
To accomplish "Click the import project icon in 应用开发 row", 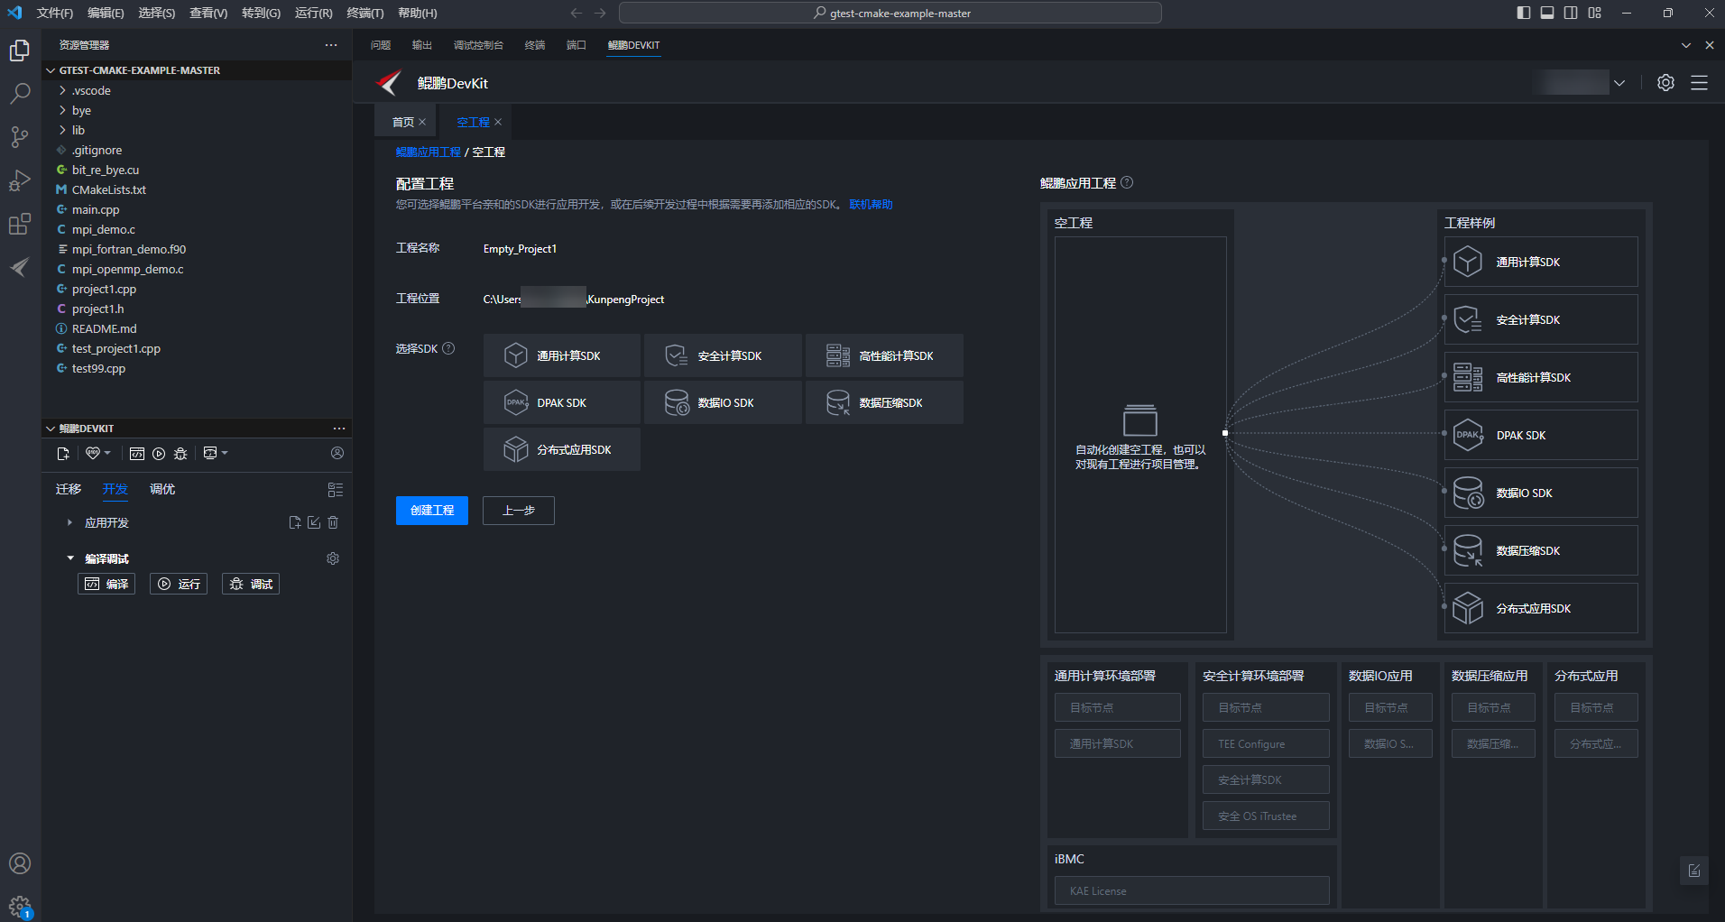I will (x=314, y=522).
